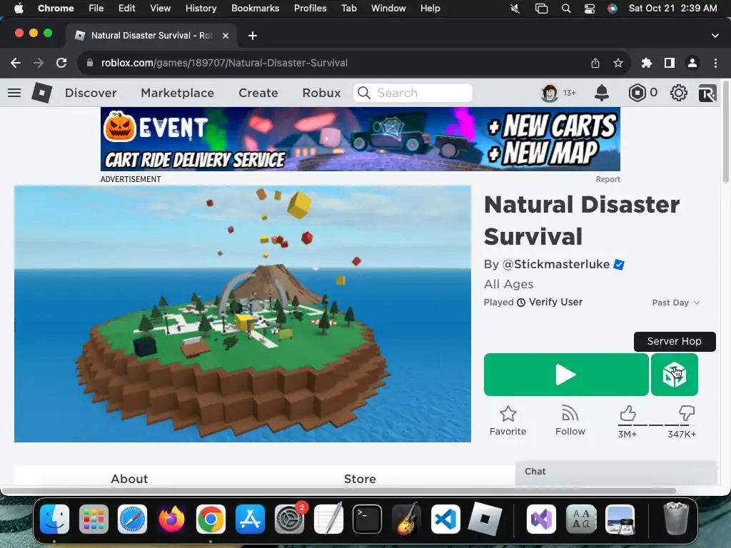
Task: Open the Chat panel header
Action: tap(616, 472)
